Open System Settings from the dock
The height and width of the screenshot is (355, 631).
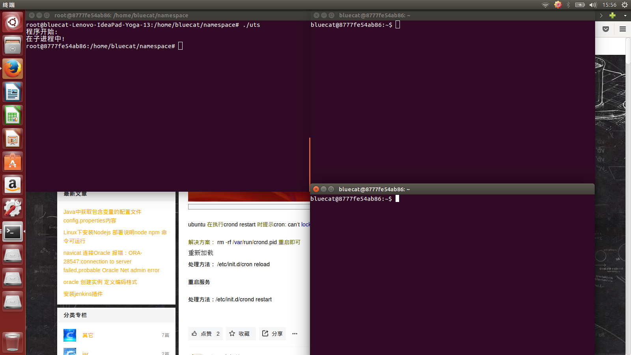pos(13,208)
